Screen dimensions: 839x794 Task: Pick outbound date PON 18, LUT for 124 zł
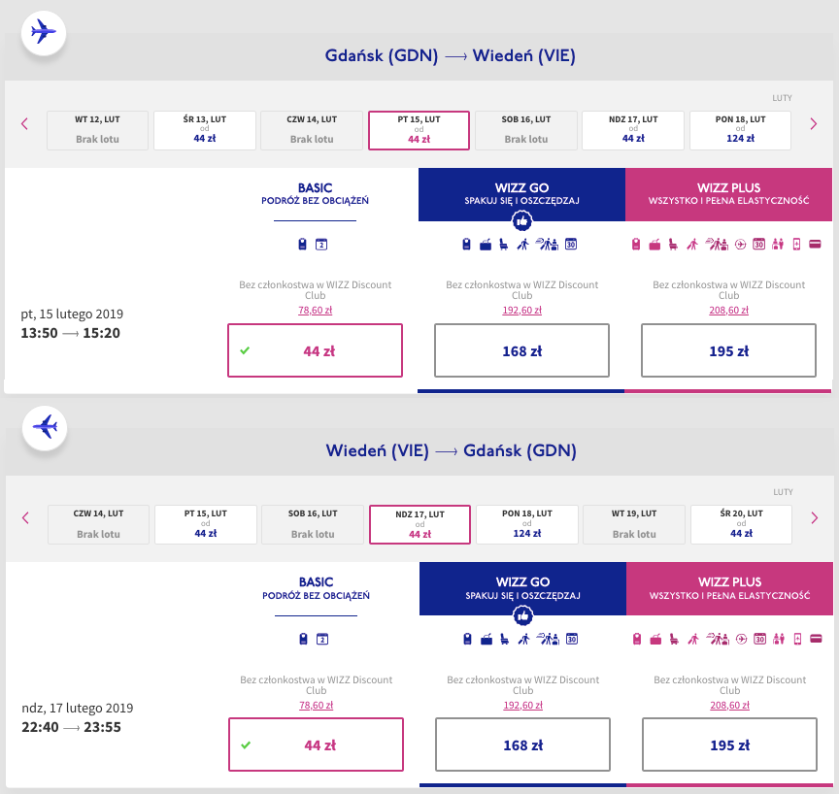(740, 130)
